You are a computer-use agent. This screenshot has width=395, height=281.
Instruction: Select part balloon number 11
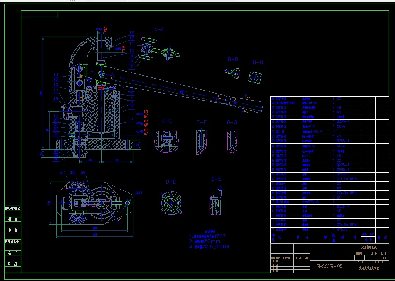click(132, 43)
